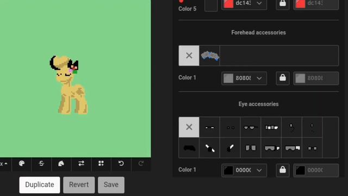Click the 'Color 5' label
Viewport: 348px width, 196px height.
(187, 9)
